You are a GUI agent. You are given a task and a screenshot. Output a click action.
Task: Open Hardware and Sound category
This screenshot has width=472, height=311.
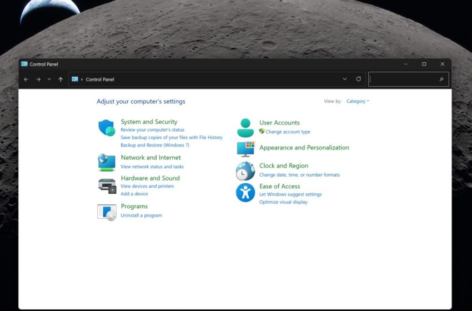coord(150,178)
